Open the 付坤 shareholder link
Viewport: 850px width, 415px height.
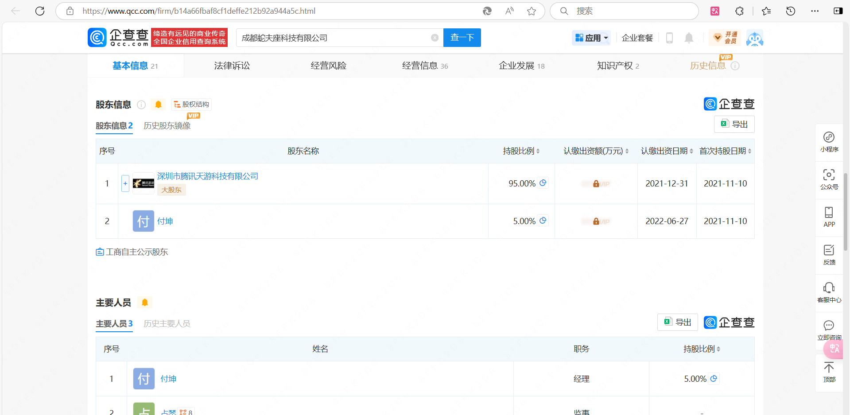tap(165, 221)
